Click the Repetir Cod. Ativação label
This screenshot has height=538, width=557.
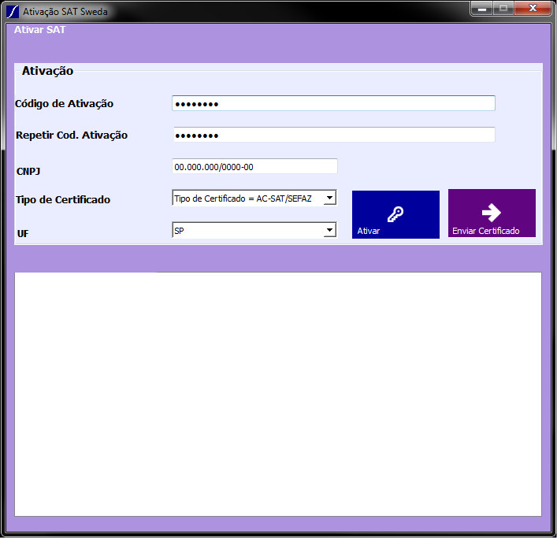(72, 135)
